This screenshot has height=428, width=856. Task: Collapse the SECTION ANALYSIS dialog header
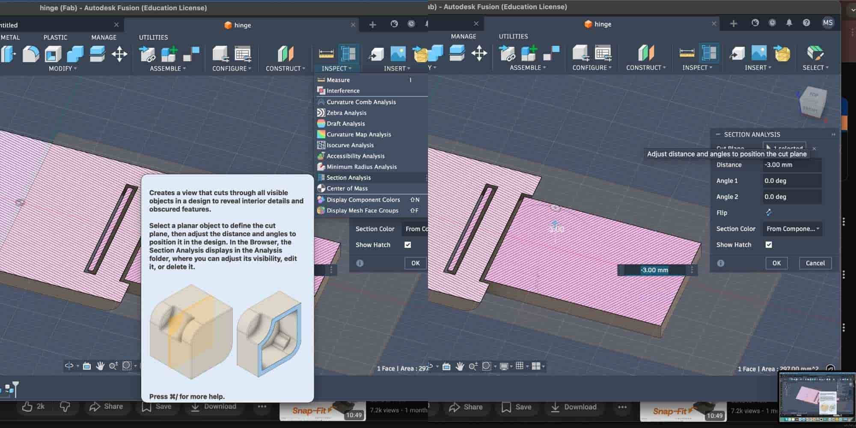point(718,134)
